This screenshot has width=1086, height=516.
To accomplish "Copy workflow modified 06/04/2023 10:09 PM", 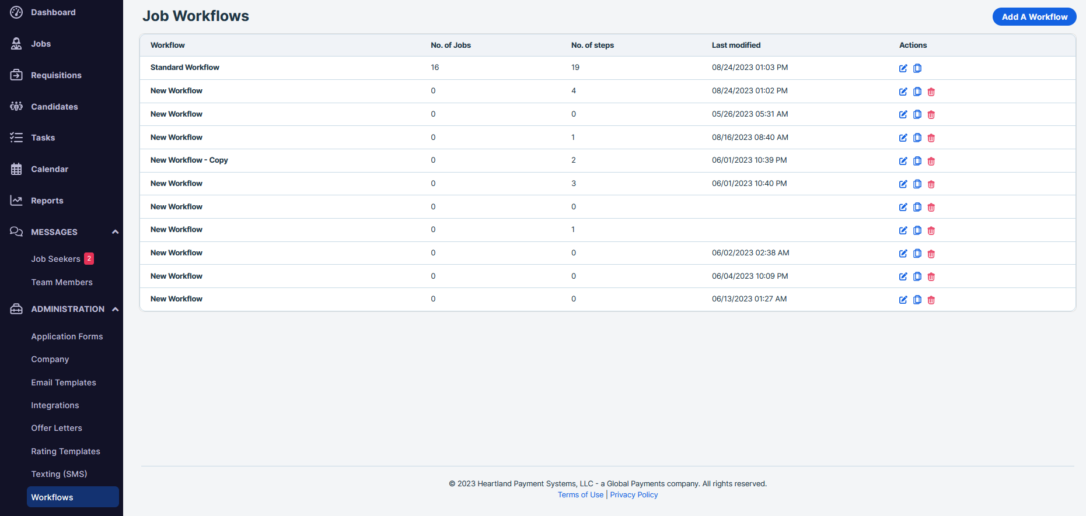I will pos(917,276).
